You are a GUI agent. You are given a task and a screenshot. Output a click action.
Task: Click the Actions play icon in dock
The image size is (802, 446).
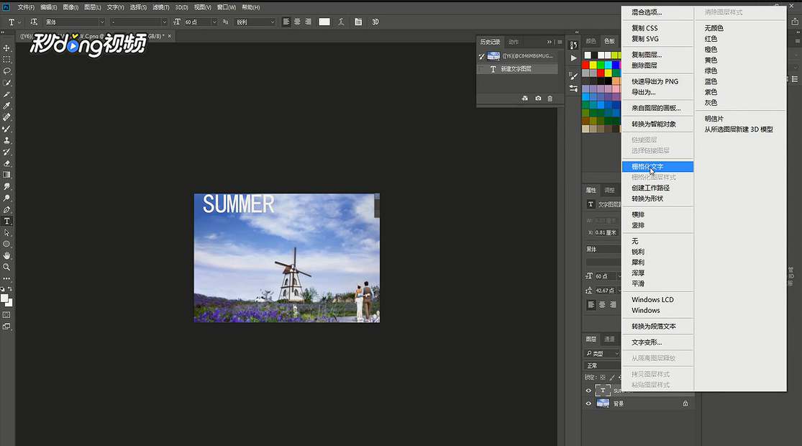tap(573, 58)
